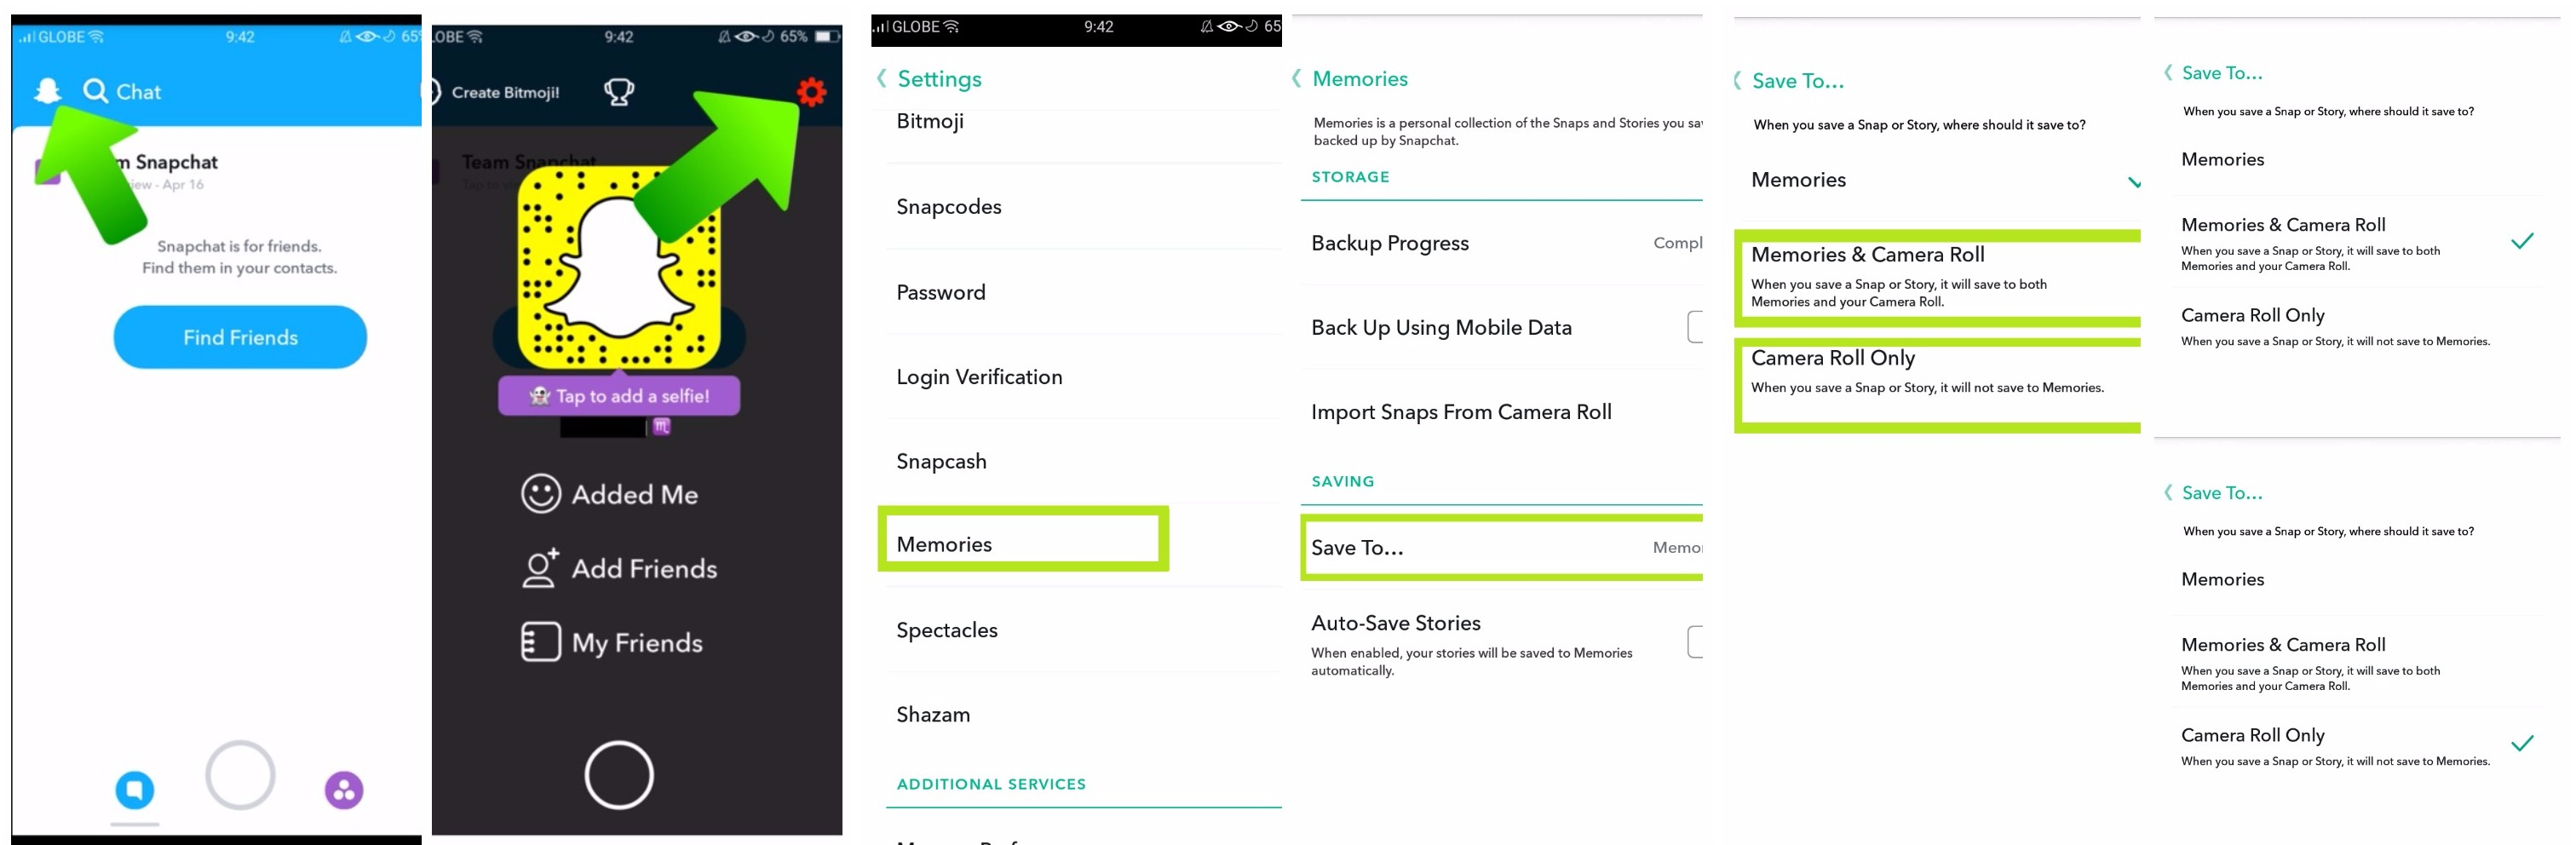Screen dimensions: 2576x845
Task: Tap the 'Tap to add a selfie!' button
Action: coord(619,396)
